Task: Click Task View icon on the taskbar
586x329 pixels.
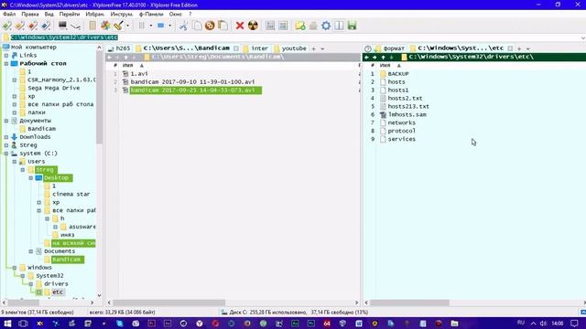Action: coord(23,323)
